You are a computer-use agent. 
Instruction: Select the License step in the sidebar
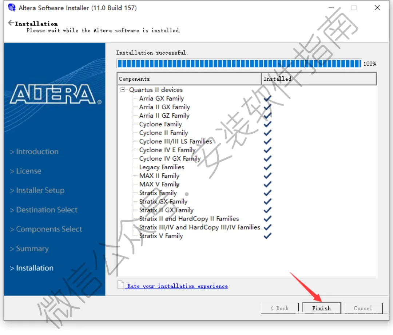coord(25,171)
